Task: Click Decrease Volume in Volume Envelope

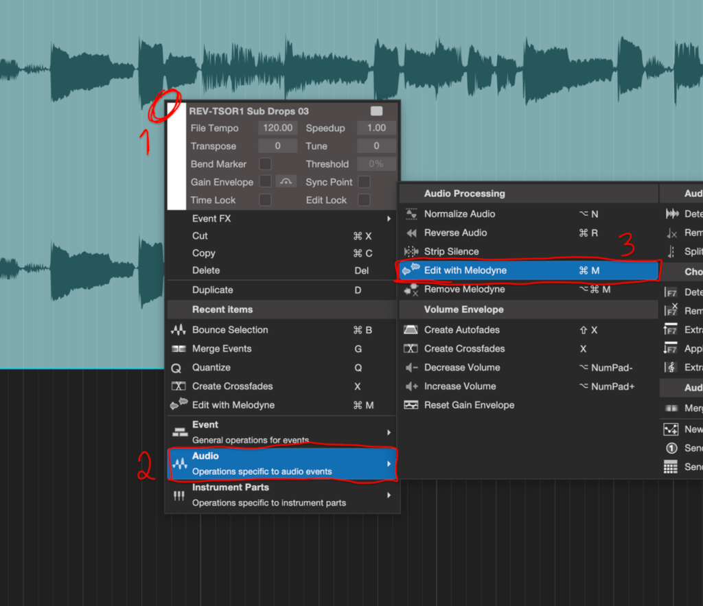Action: pos(462,368)
